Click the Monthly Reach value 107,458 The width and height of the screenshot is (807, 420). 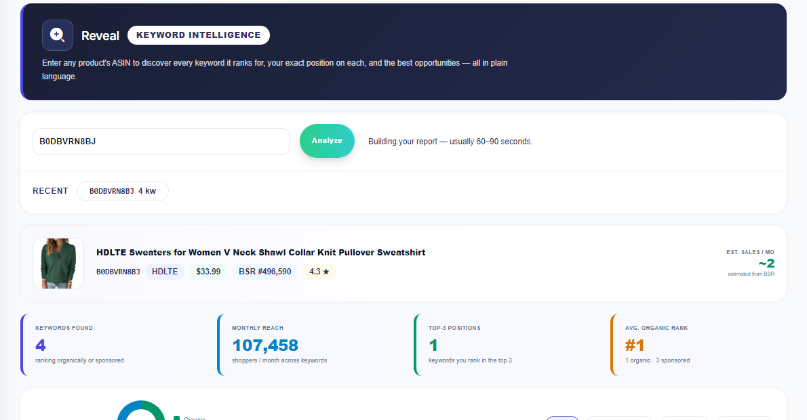coord(265,345)
